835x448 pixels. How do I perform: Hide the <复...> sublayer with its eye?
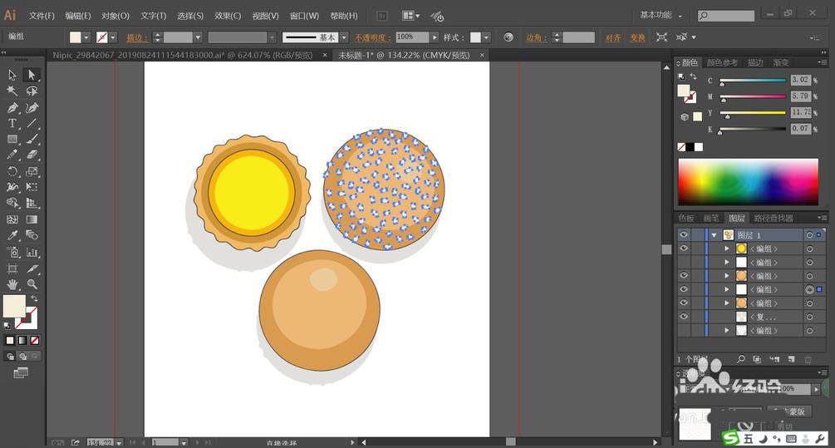pyautogui.click(x=684, y=317)
